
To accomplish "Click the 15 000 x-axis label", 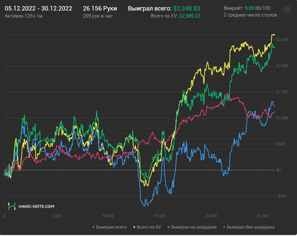I will [160, 216].
